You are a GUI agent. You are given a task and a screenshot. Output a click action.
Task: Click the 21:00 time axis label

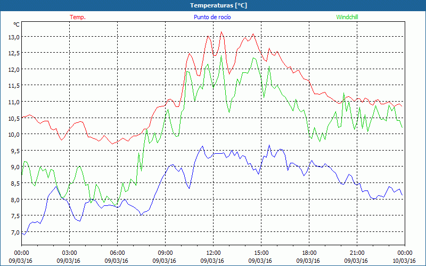tap(357, 253)
